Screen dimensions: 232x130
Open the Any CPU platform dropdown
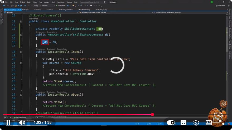click(48, 6)
